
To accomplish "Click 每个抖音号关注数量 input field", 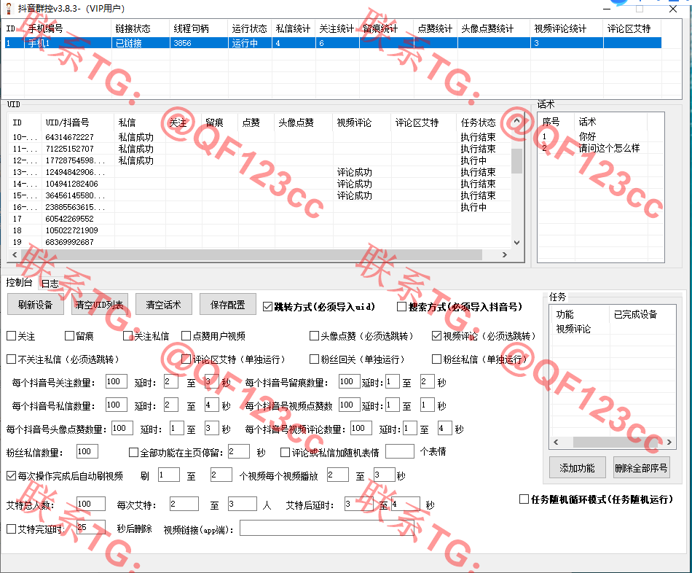I will 117,382.
